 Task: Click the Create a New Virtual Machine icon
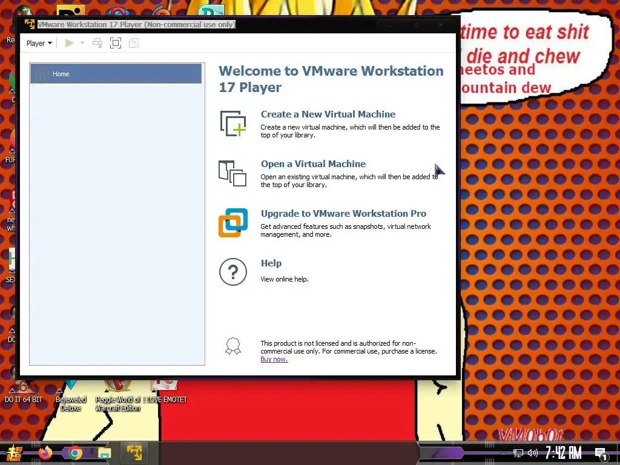(233, 124)
